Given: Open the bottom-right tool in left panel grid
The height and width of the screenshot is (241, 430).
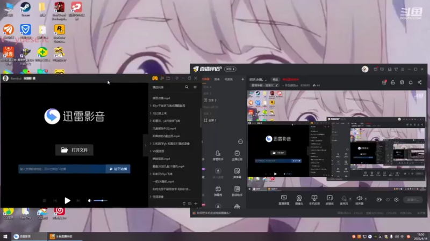Looking at the screenshot, I should pyautogui.click(x=237, y=206).
